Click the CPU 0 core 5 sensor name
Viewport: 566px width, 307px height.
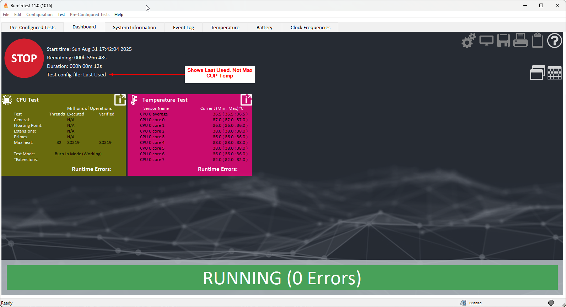pos(152,148)
